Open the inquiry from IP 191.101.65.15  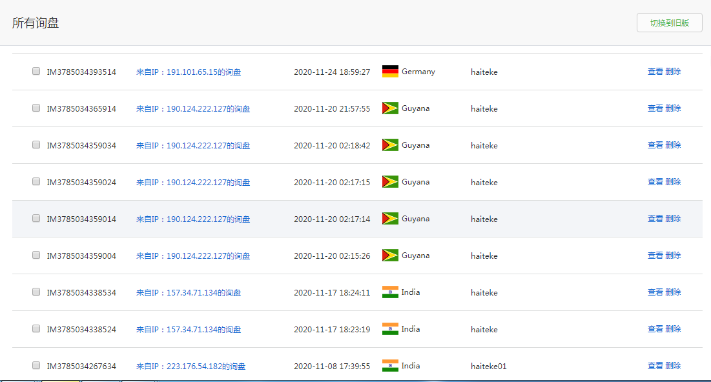(189, 72)
